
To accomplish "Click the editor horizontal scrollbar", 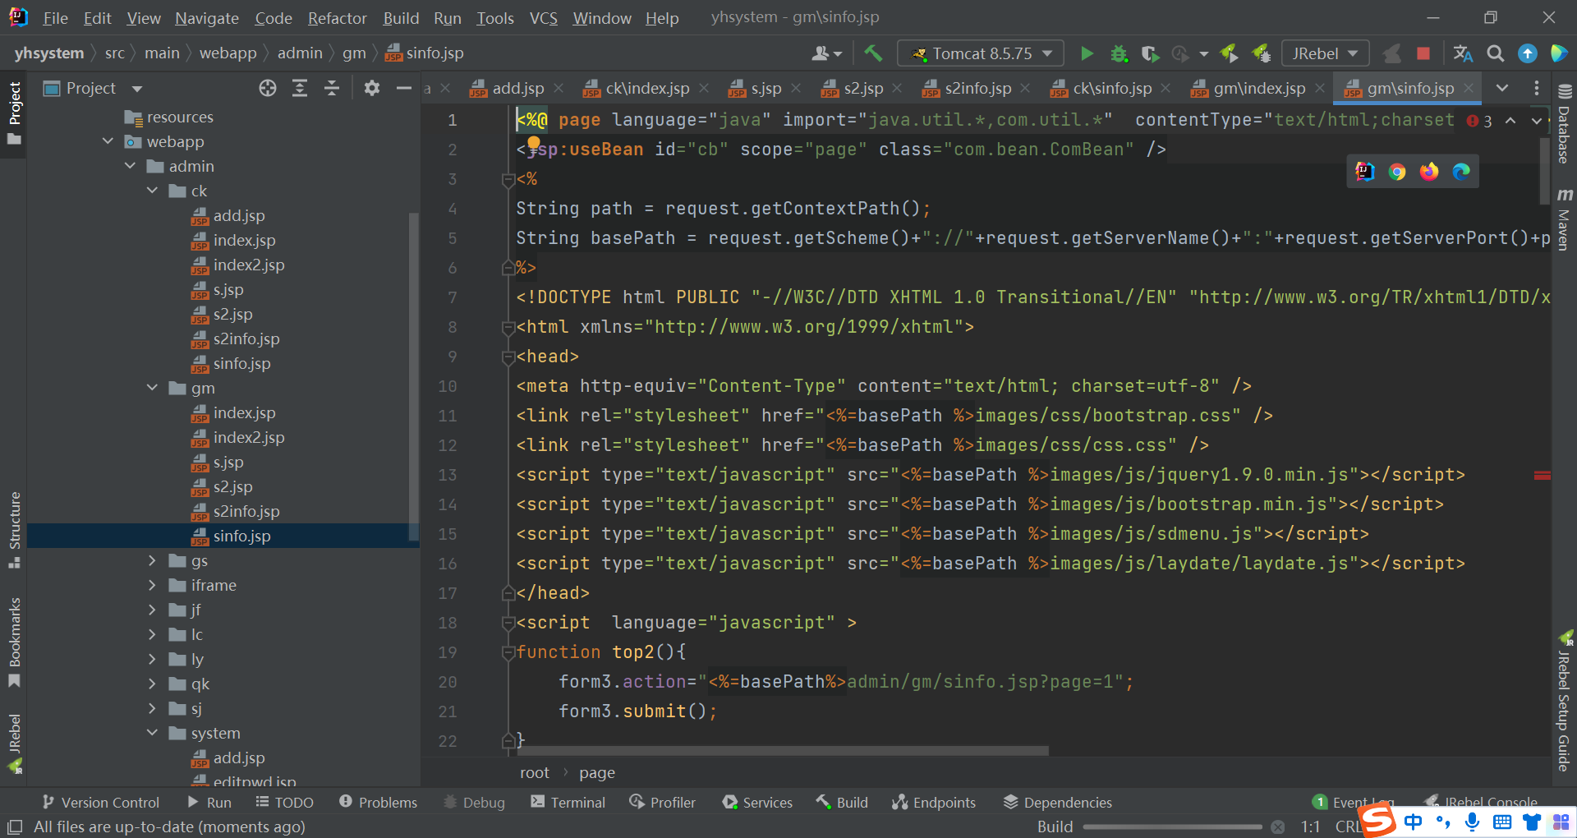I will pyautogui.click(x=782, y=750).
